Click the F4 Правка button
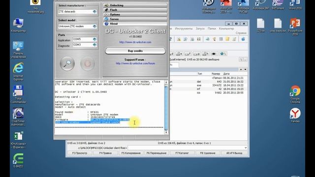Screen dimensions: 315x177 tap(105, 153)
